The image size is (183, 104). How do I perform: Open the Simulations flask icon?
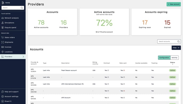click(x=2, y=23)
